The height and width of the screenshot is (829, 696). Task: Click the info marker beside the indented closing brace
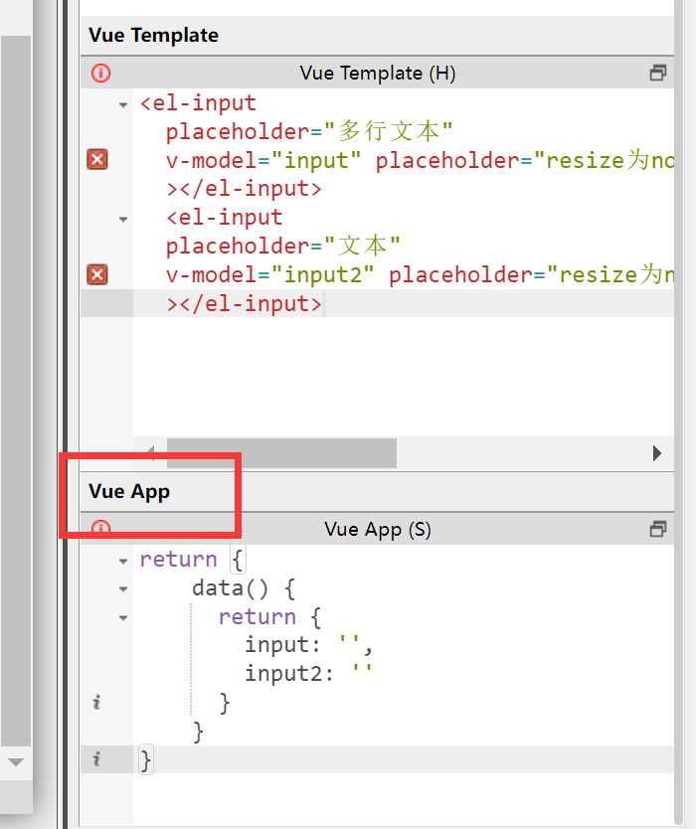tap(96, 703)
